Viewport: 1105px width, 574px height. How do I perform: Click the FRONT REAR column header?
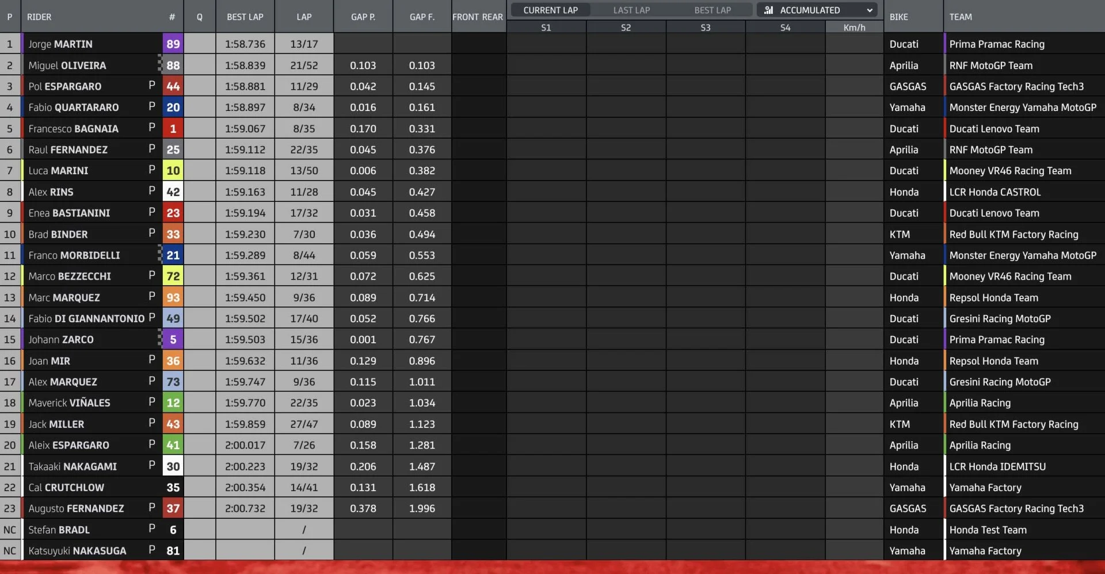pos(478,17)
